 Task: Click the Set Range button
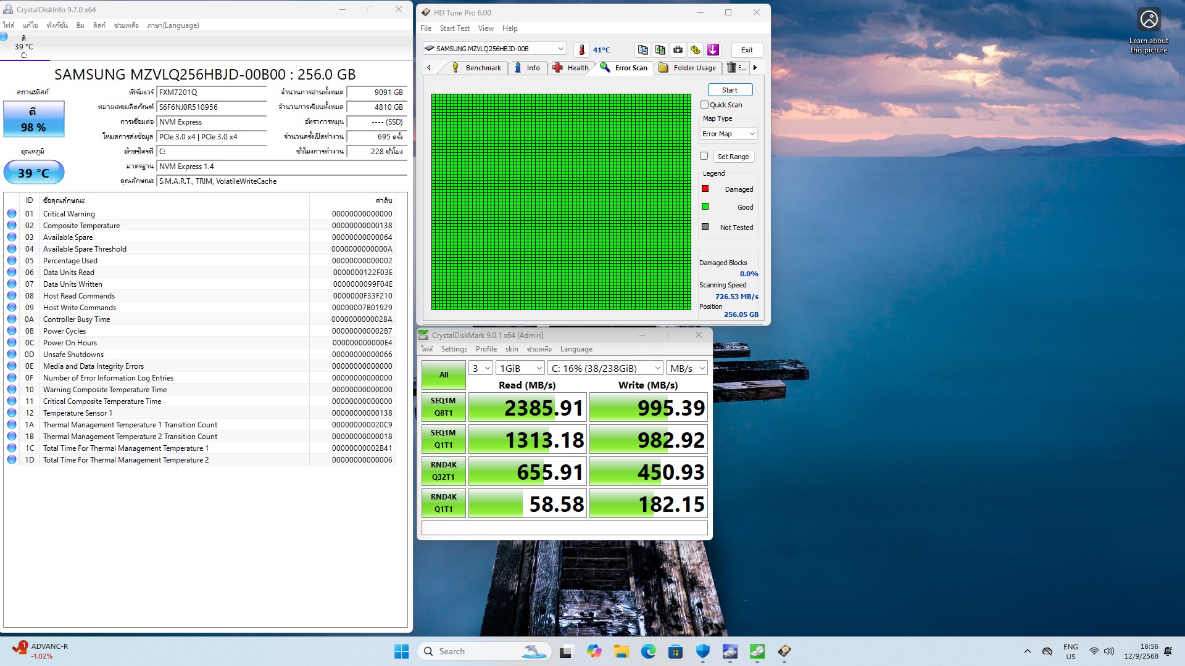[733, 157]
